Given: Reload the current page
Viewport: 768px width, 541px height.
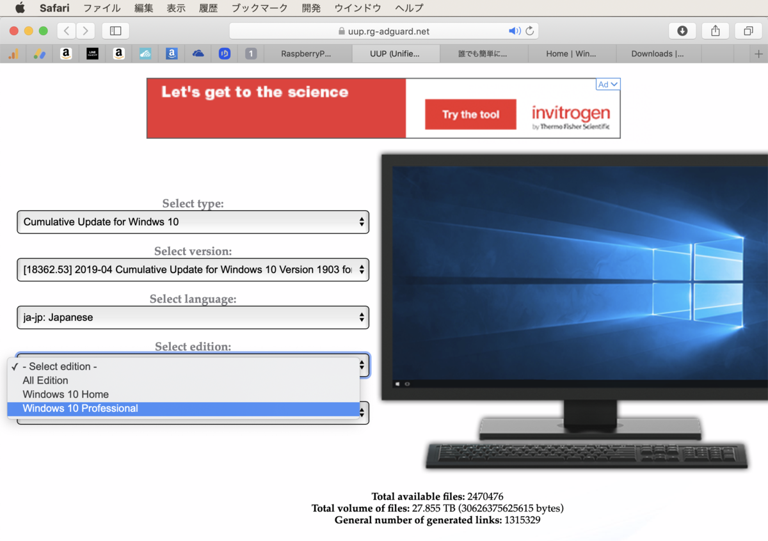Looking at the screenshot, I should [x=529, y=31].
